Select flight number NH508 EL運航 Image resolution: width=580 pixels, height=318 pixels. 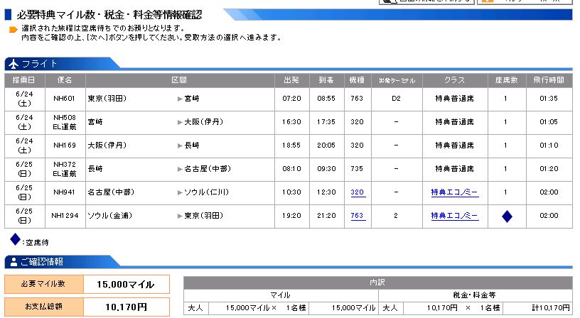coord(65,122)
